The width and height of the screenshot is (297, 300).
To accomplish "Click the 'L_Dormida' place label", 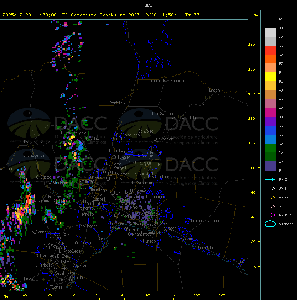I will tap(203, 248).
